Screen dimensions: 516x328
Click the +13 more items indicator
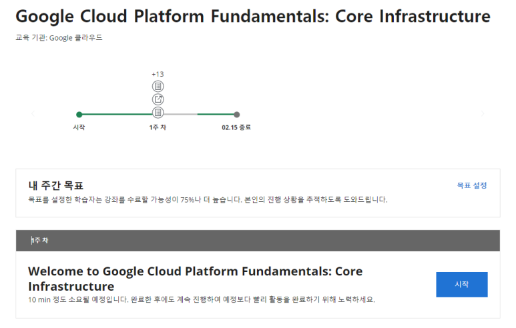click(x=158, y=74)
